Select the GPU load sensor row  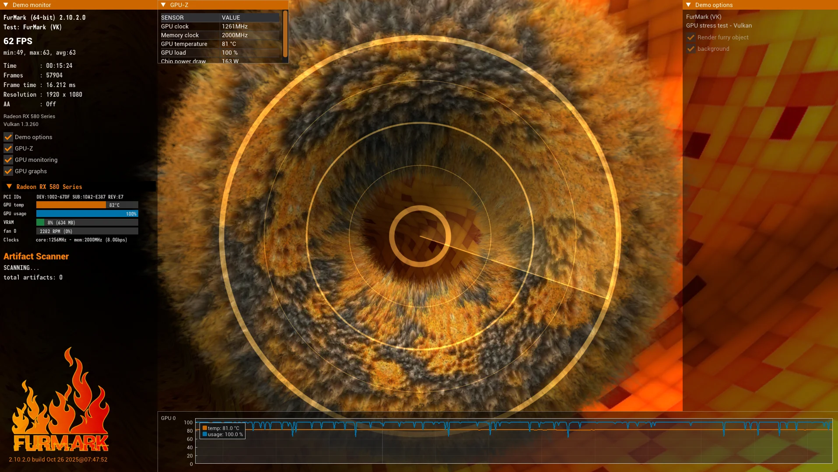pyautogui.click(x=220, y=52)
